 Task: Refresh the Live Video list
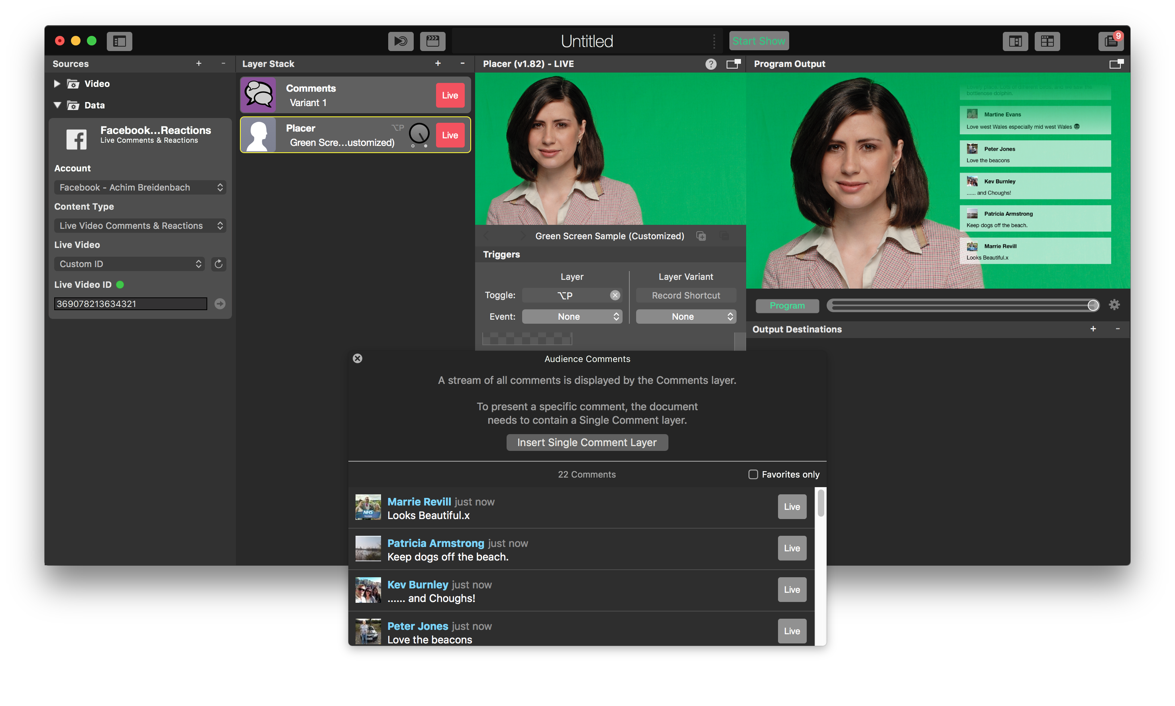[219, 264]
